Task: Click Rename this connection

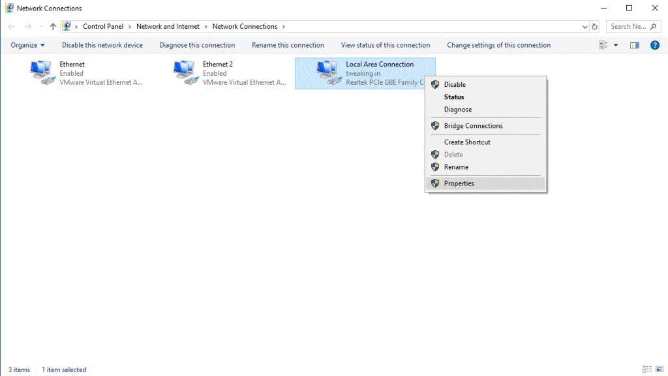Action: pyautogui.click(x=288, y=45)
